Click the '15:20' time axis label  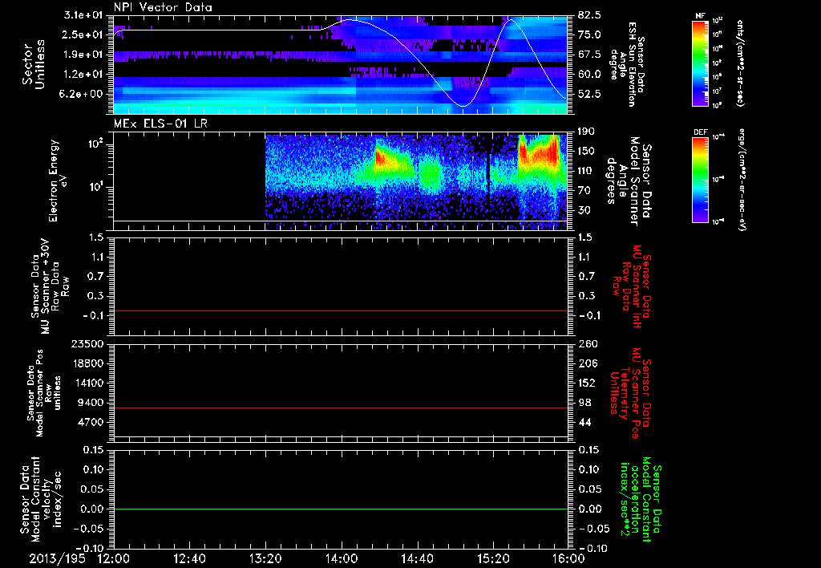coord(493,559)
